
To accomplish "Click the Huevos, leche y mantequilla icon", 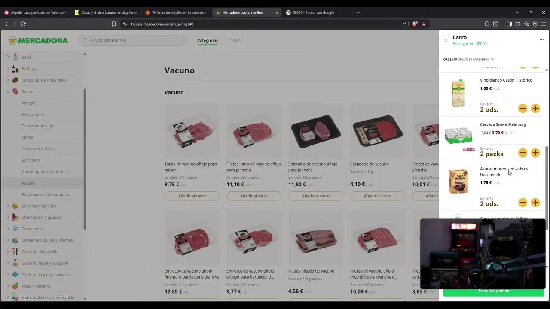I will tap(15, 297).
